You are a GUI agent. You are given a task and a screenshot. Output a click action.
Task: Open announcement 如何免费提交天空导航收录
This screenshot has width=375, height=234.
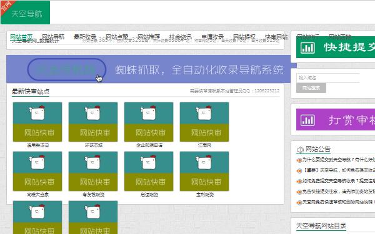pyautogui.click(x=338, y=181)
